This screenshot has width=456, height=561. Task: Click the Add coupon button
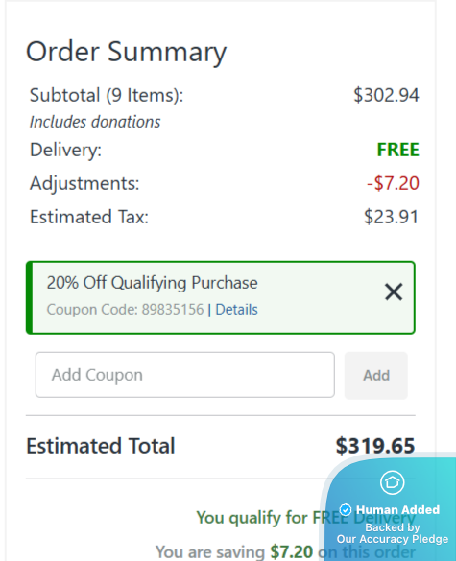(376, 375)
